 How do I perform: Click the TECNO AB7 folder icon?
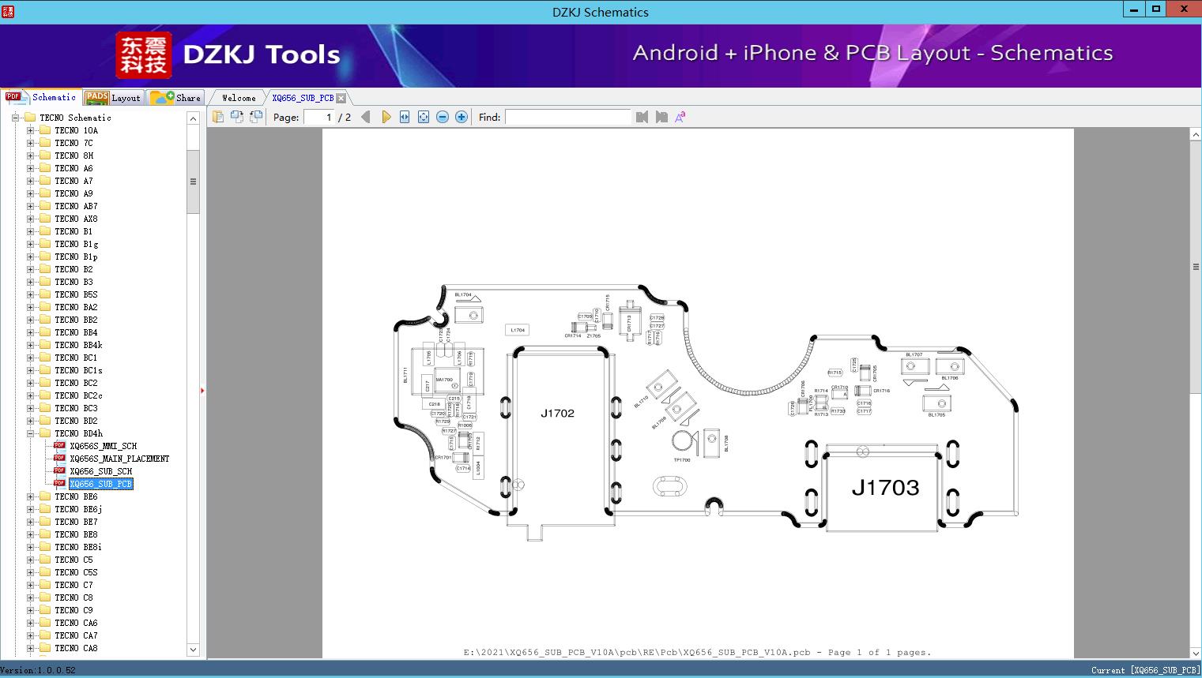45,206
